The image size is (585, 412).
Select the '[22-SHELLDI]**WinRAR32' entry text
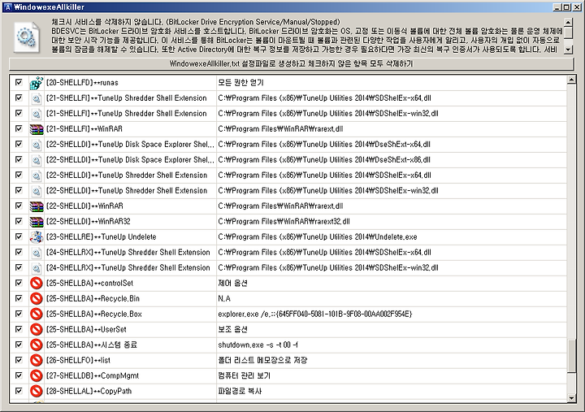pos(89,222)
